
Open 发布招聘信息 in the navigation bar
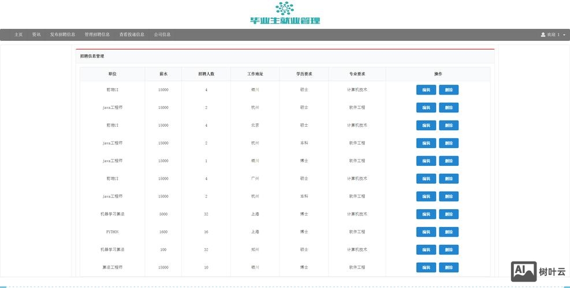tap(62, 35)
